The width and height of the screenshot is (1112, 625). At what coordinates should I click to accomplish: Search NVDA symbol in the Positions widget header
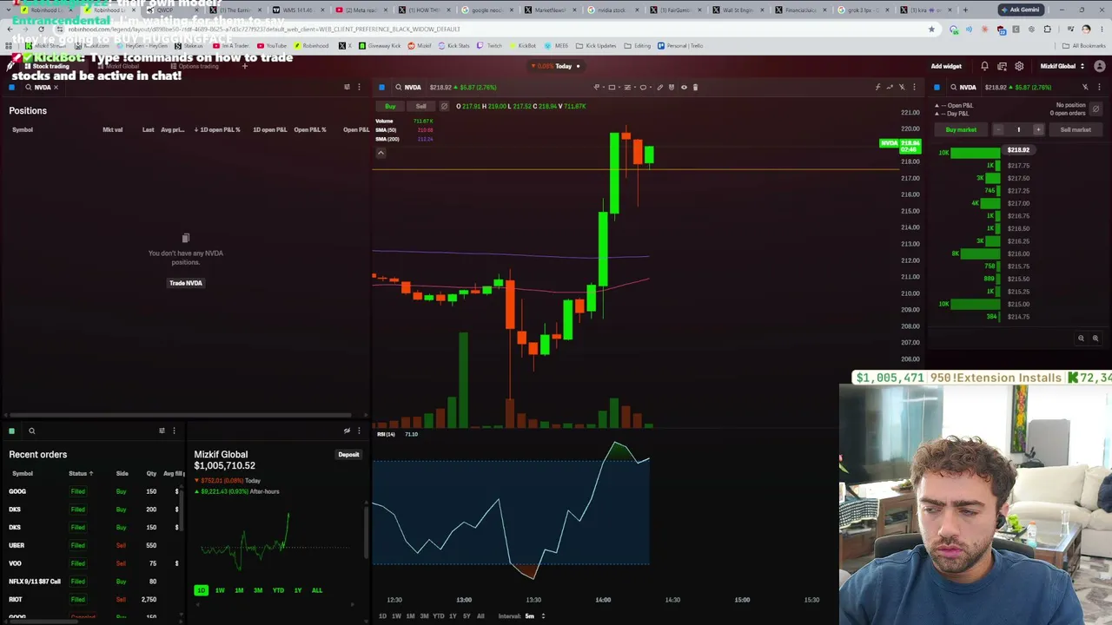38,87
